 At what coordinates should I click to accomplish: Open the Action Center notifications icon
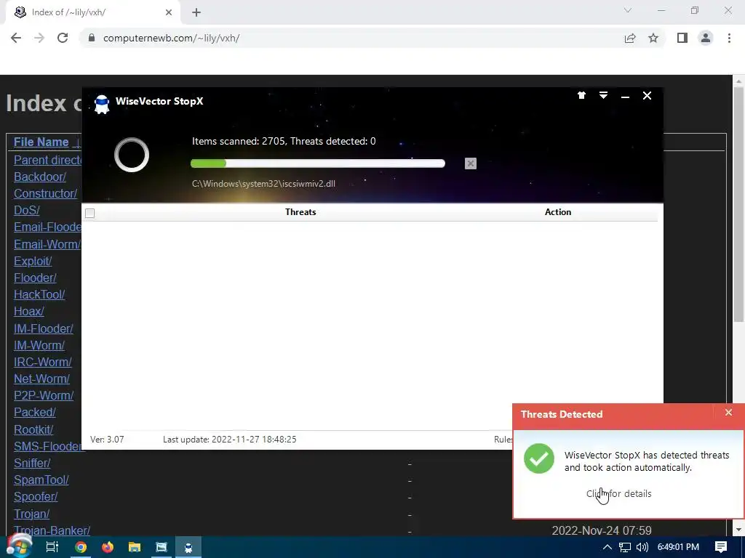721,547
